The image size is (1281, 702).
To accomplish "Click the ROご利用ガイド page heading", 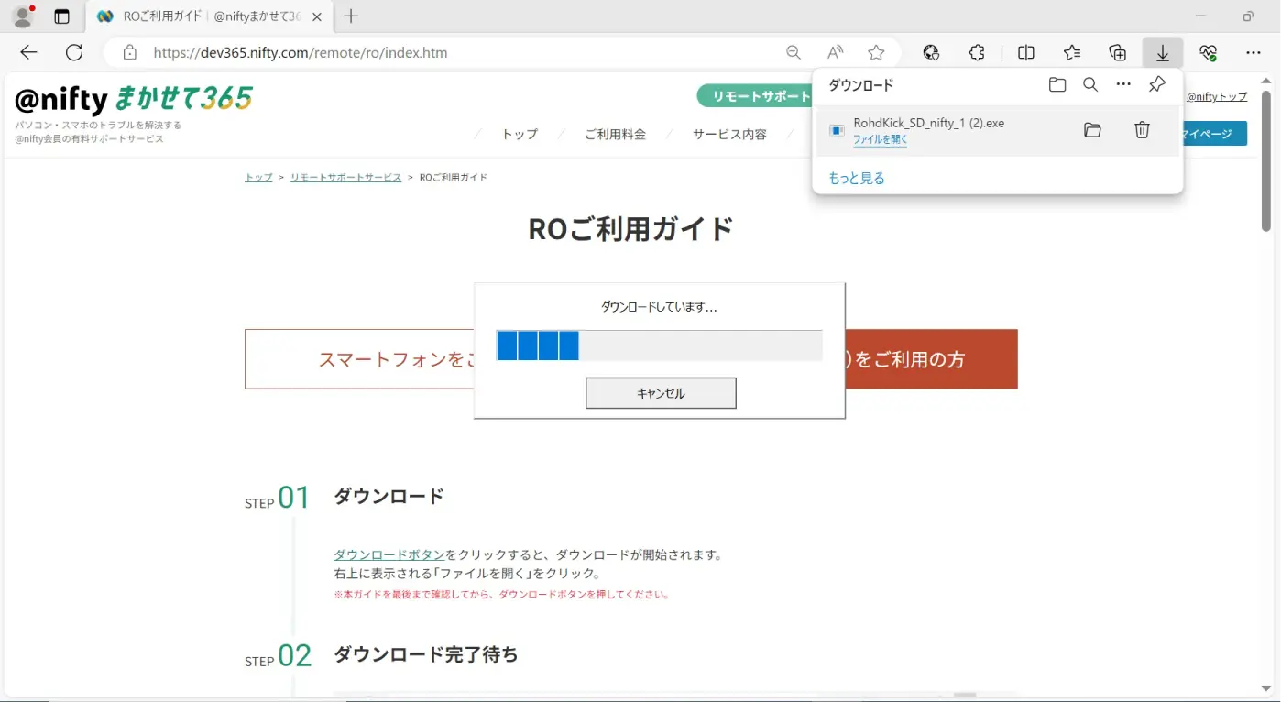I will click(631, 228).
